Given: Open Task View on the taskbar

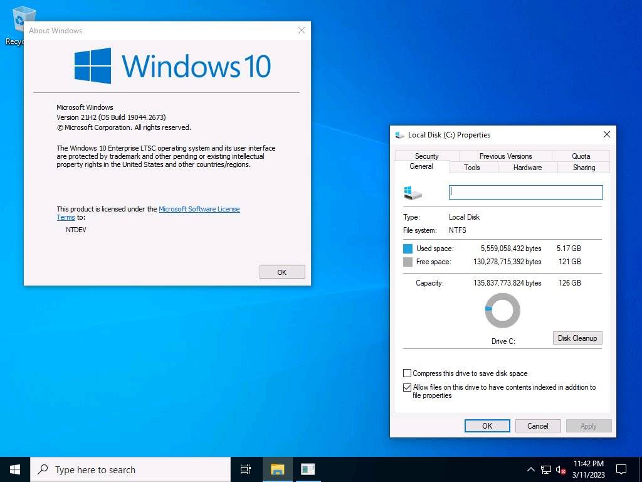Looking at the screenshot, I should pos(245,469).
